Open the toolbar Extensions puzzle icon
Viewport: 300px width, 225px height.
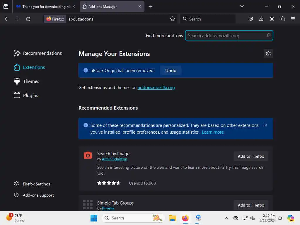point(282,19)
